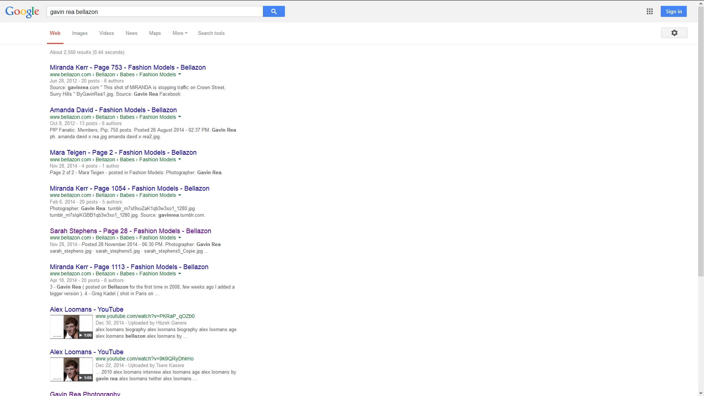Image resolution: width=704 pixels, height=396 pixels.
Task: Open the settings gear menu
Action: (x=674, y=33)
